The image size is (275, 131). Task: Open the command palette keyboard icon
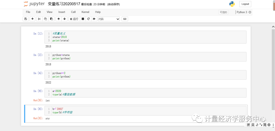point(125,19)
